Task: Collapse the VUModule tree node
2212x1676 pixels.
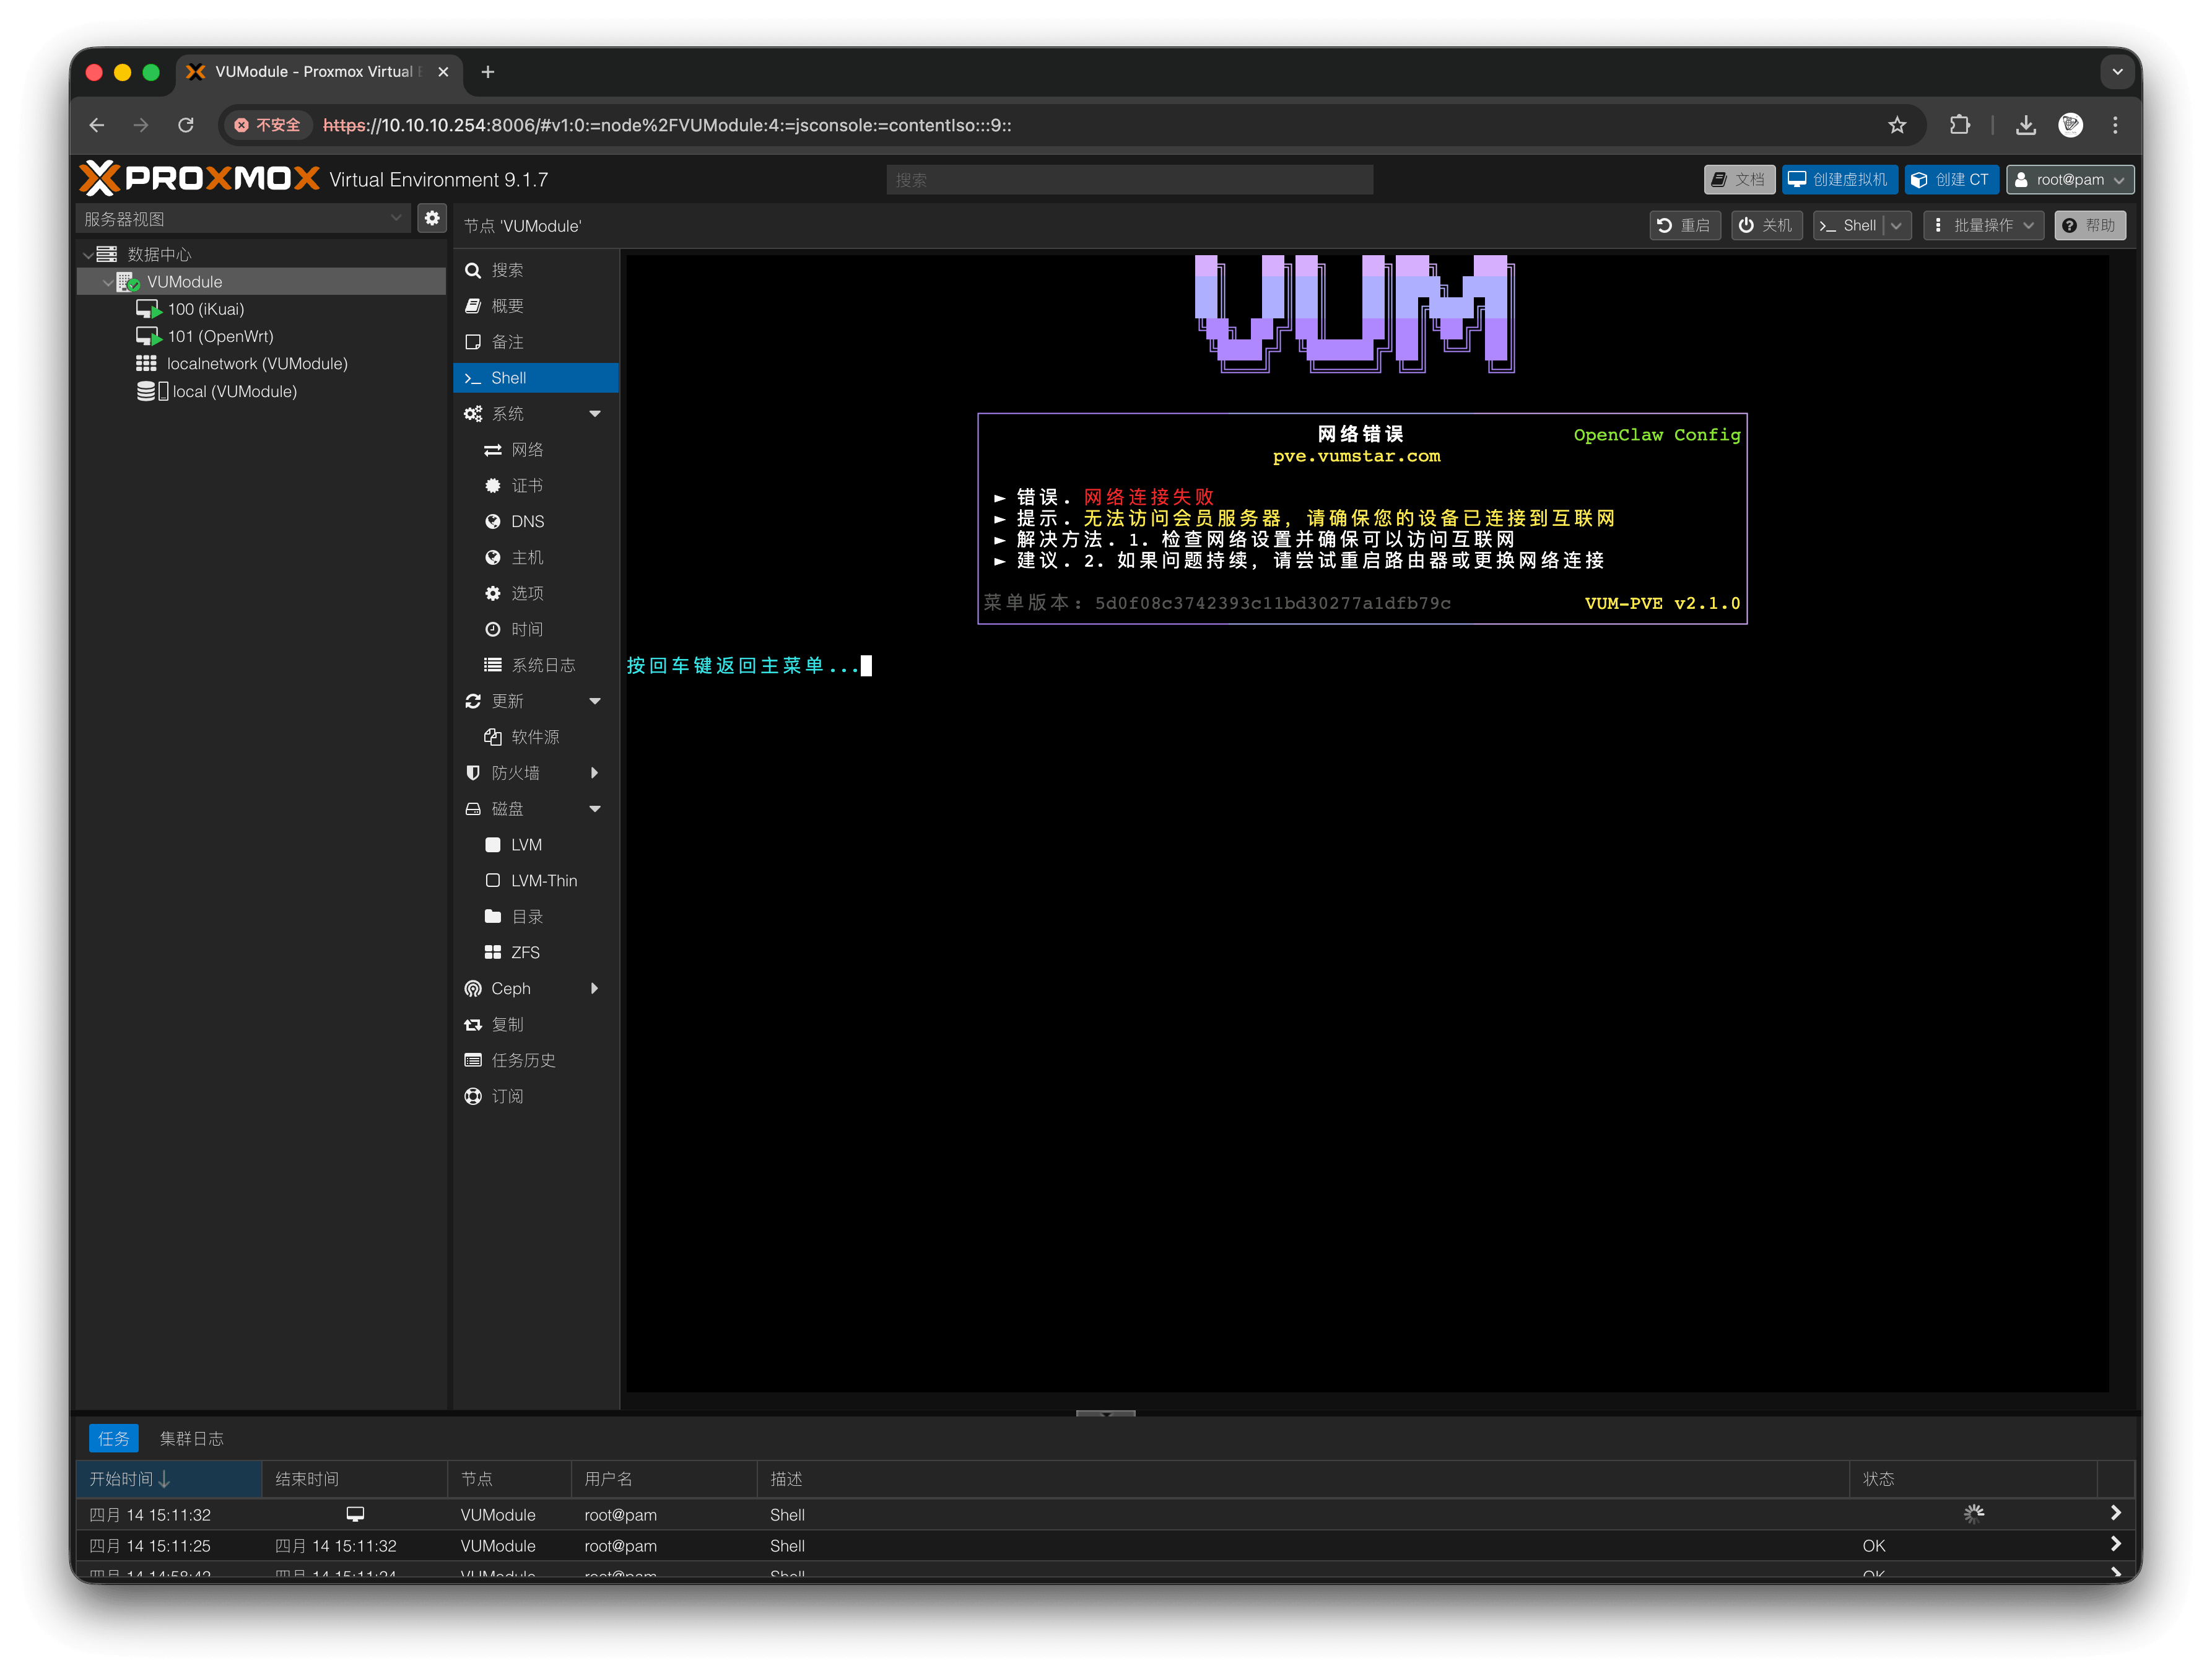Action: pyautogui.click(x=107, y=283)
